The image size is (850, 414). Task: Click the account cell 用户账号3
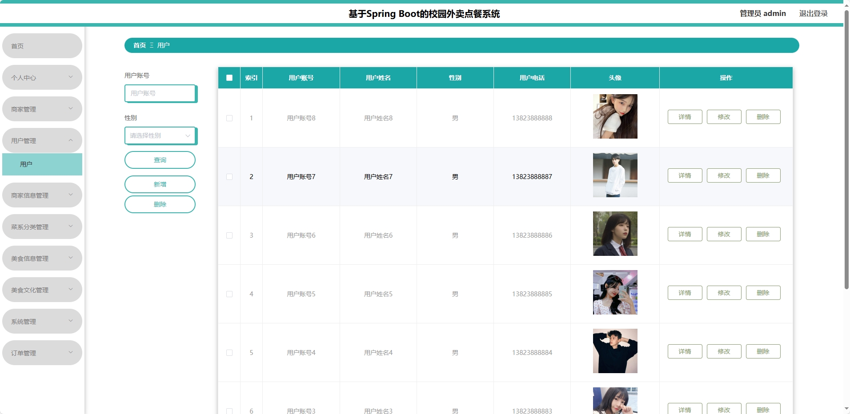(x=301, y=411)
